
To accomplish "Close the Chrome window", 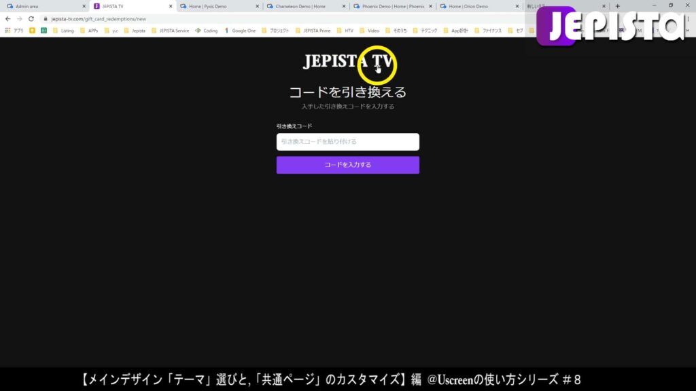I will click(x=688, y=5).
